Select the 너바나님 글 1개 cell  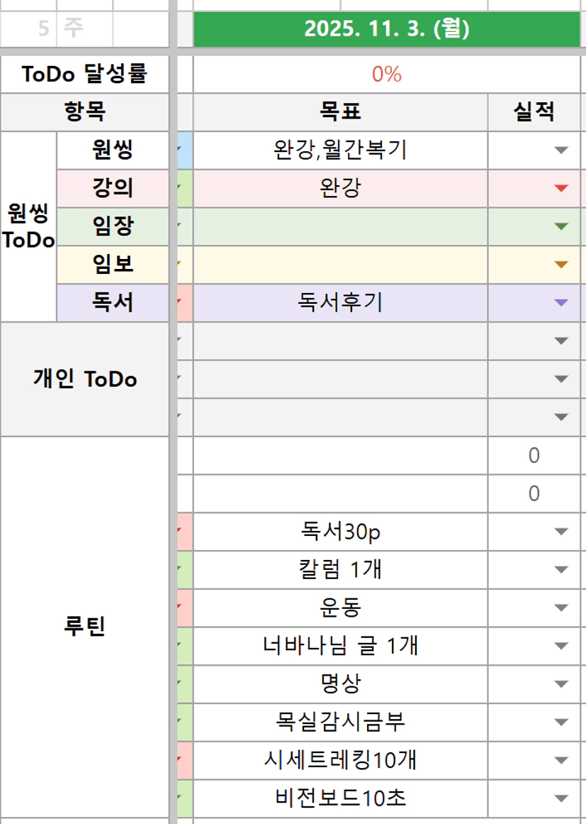pyautogui.click(x=340, y=646)
